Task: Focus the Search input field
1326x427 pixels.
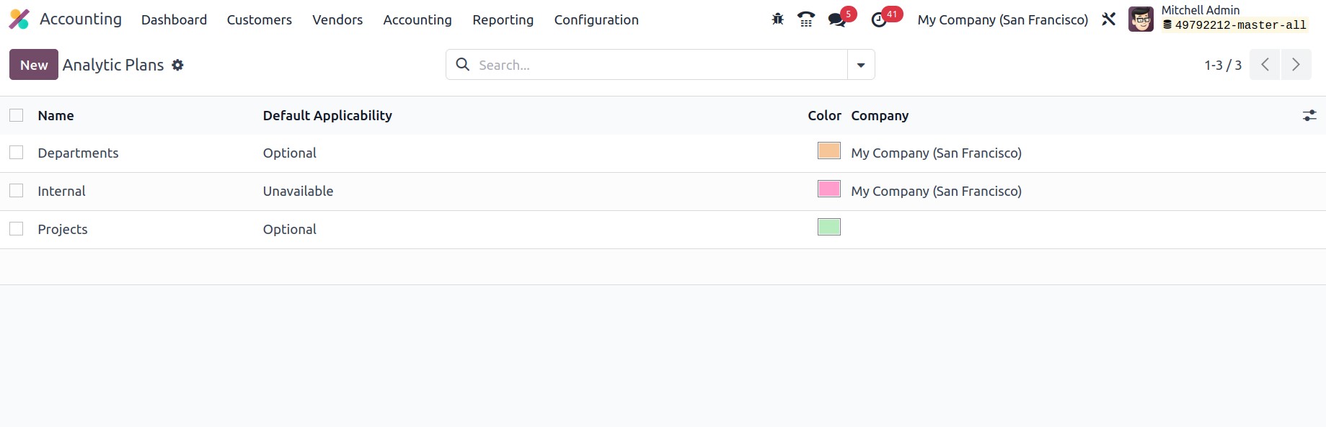Action: tap(660, 65)
